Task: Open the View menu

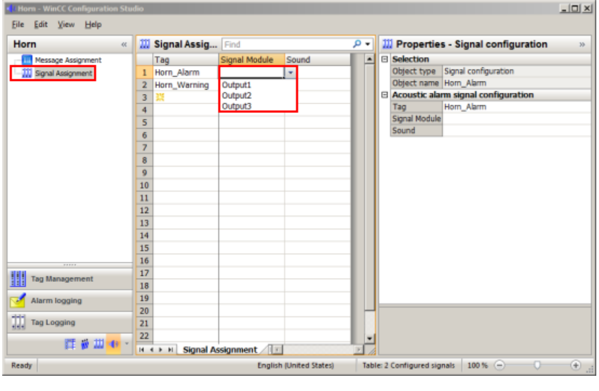Action: (66, 24)
